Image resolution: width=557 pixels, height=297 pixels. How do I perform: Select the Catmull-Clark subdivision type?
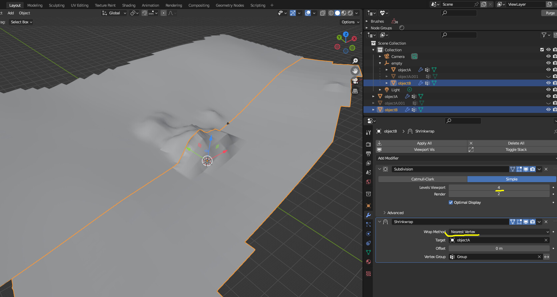(x=423, y=179)
